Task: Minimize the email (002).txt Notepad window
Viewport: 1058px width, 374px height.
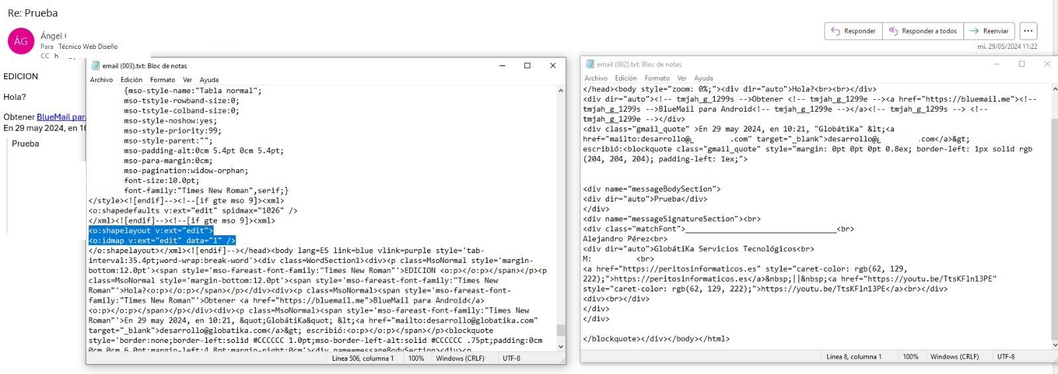Action: (x=997, y=64)
